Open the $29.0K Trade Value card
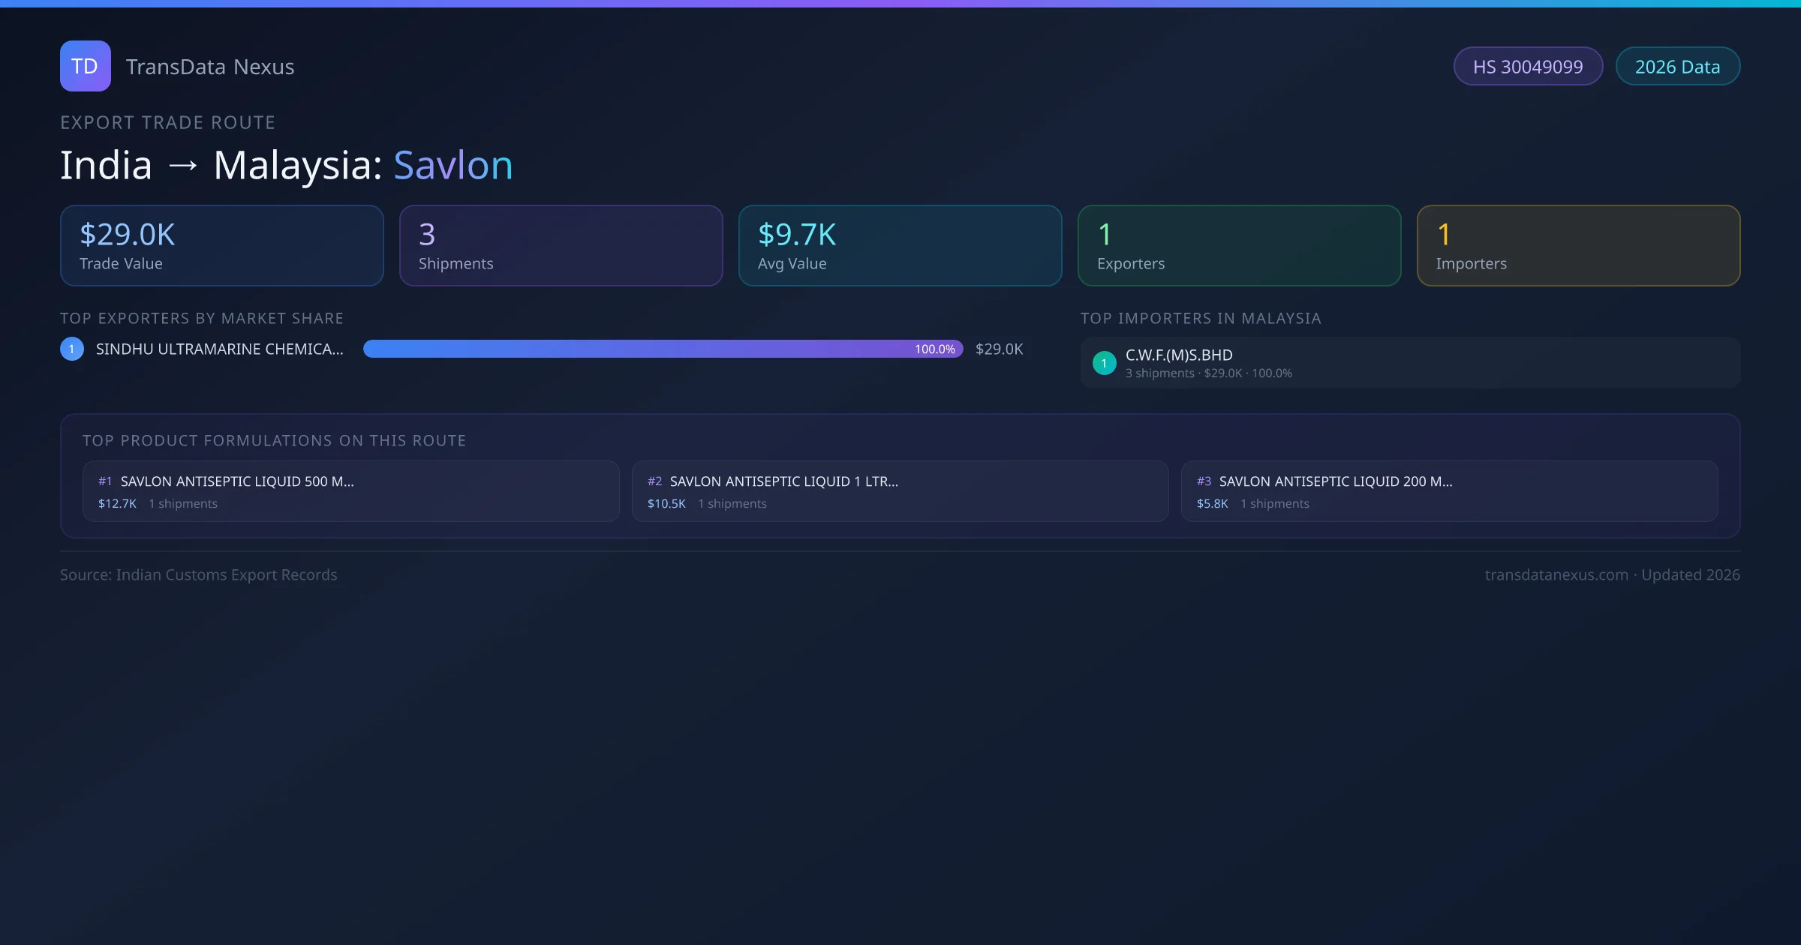This screenshot has width=1801, height=945. point(222,246)
